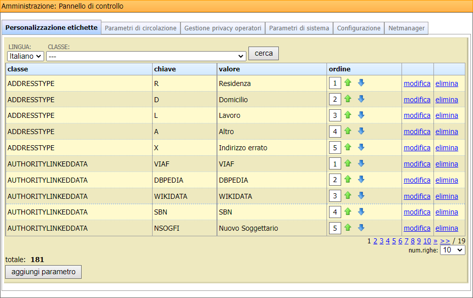Click blue down arrow for Altro row
The image size is (473, 298).
(x=361, y=131)
